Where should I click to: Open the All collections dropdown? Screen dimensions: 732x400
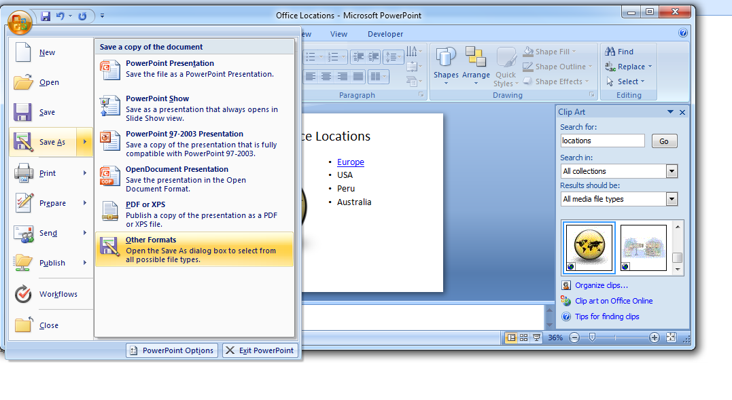pyautogui.click(x=672, y=170)
